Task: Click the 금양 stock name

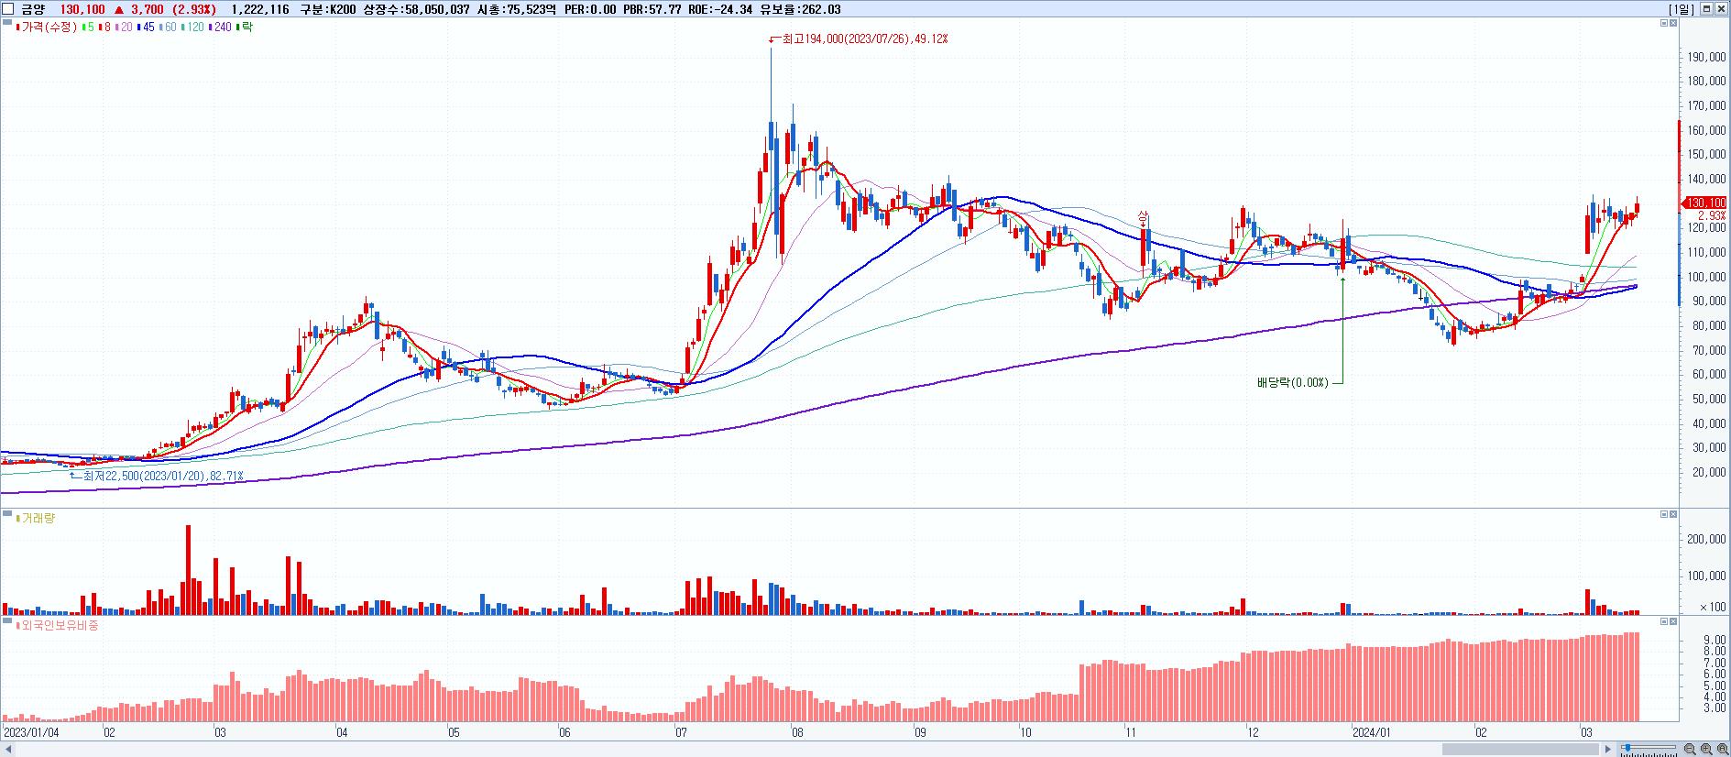Action: point(32,9)
